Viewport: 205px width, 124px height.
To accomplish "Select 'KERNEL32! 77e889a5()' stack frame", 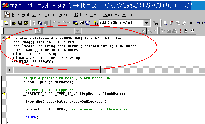I will click(x=32, y=62).
